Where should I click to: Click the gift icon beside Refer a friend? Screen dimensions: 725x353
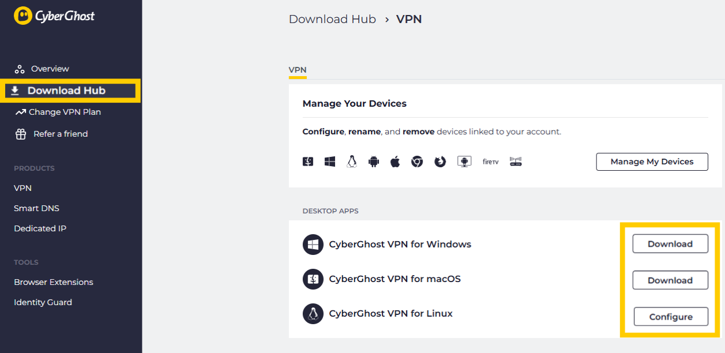pyautogui.click(x=21, y=134)
